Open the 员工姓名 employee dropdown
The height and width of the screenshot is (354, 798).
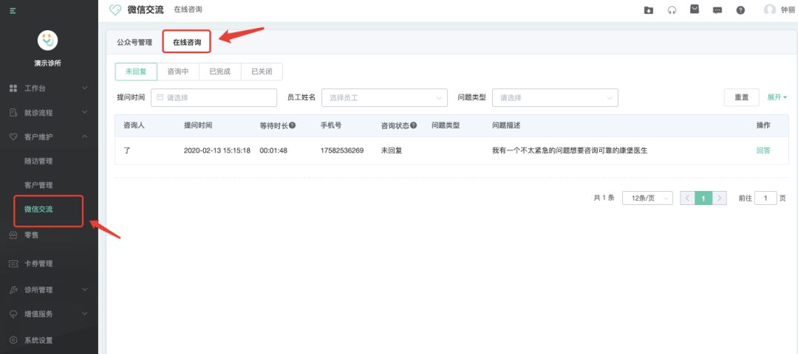point(384,97)
